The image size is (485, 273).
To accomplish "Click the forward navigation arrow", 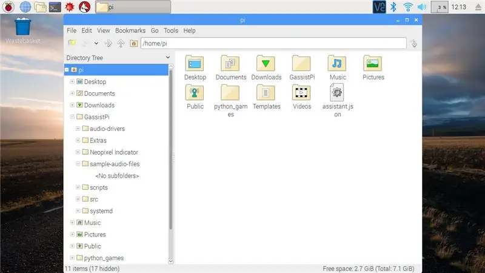I will 109,43.
